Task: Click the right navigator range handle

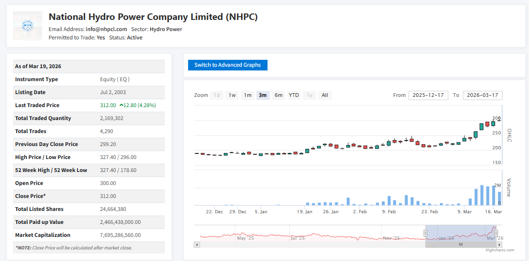Action: click(496, 233)
